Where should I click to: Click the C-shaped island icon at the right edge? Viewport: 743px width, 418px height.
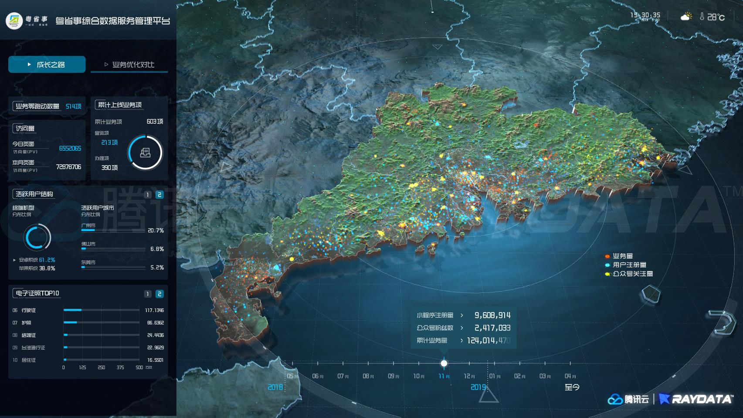coord(722,323)
